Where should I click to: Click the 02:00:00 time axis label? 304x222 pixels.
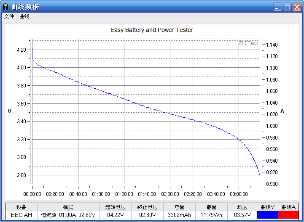[170, 194]
